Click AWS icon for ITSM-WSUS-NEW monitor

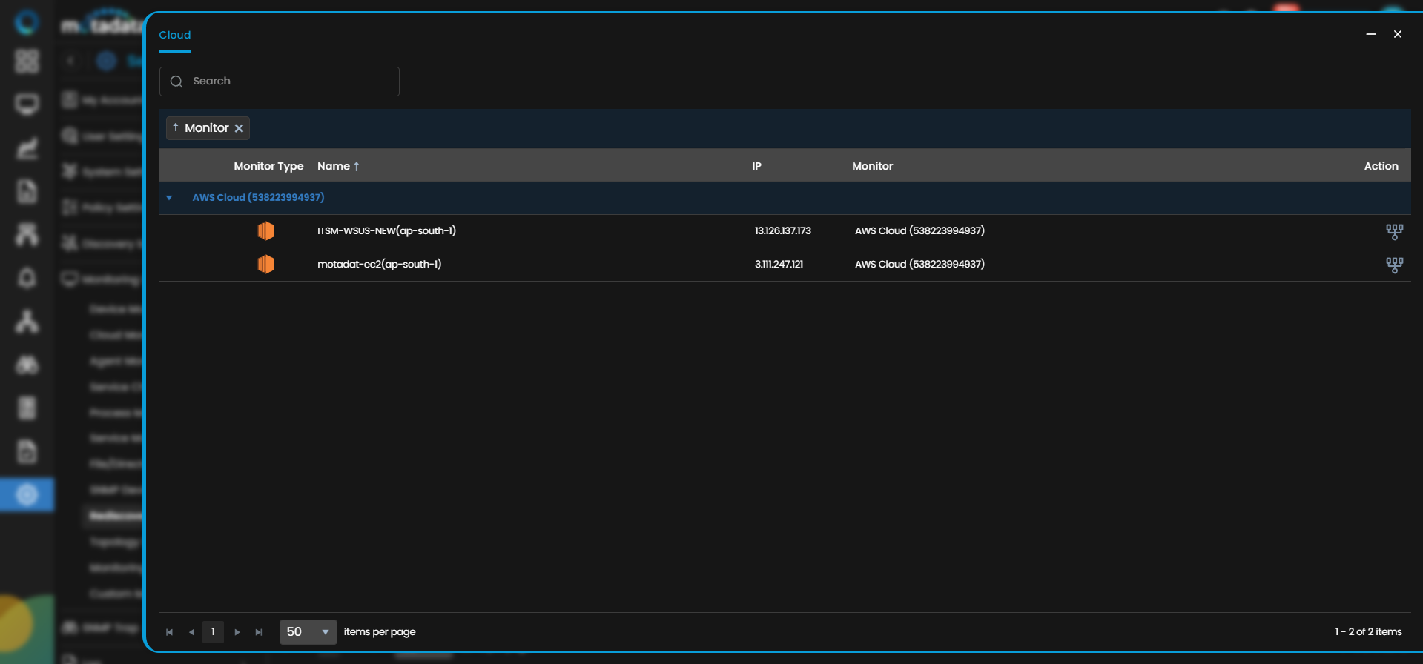265,231
